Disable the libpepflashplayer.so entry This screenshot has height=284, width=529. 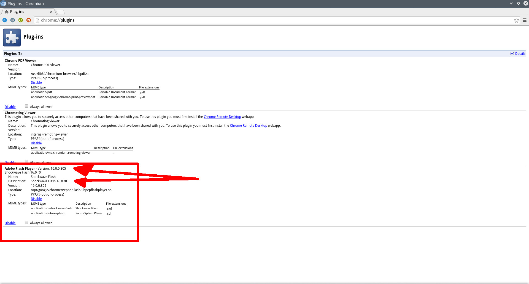pos(36,199)
